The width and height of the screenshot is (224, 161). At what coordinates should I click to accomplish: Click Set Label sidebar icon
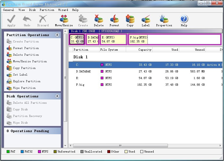point(9,75)
